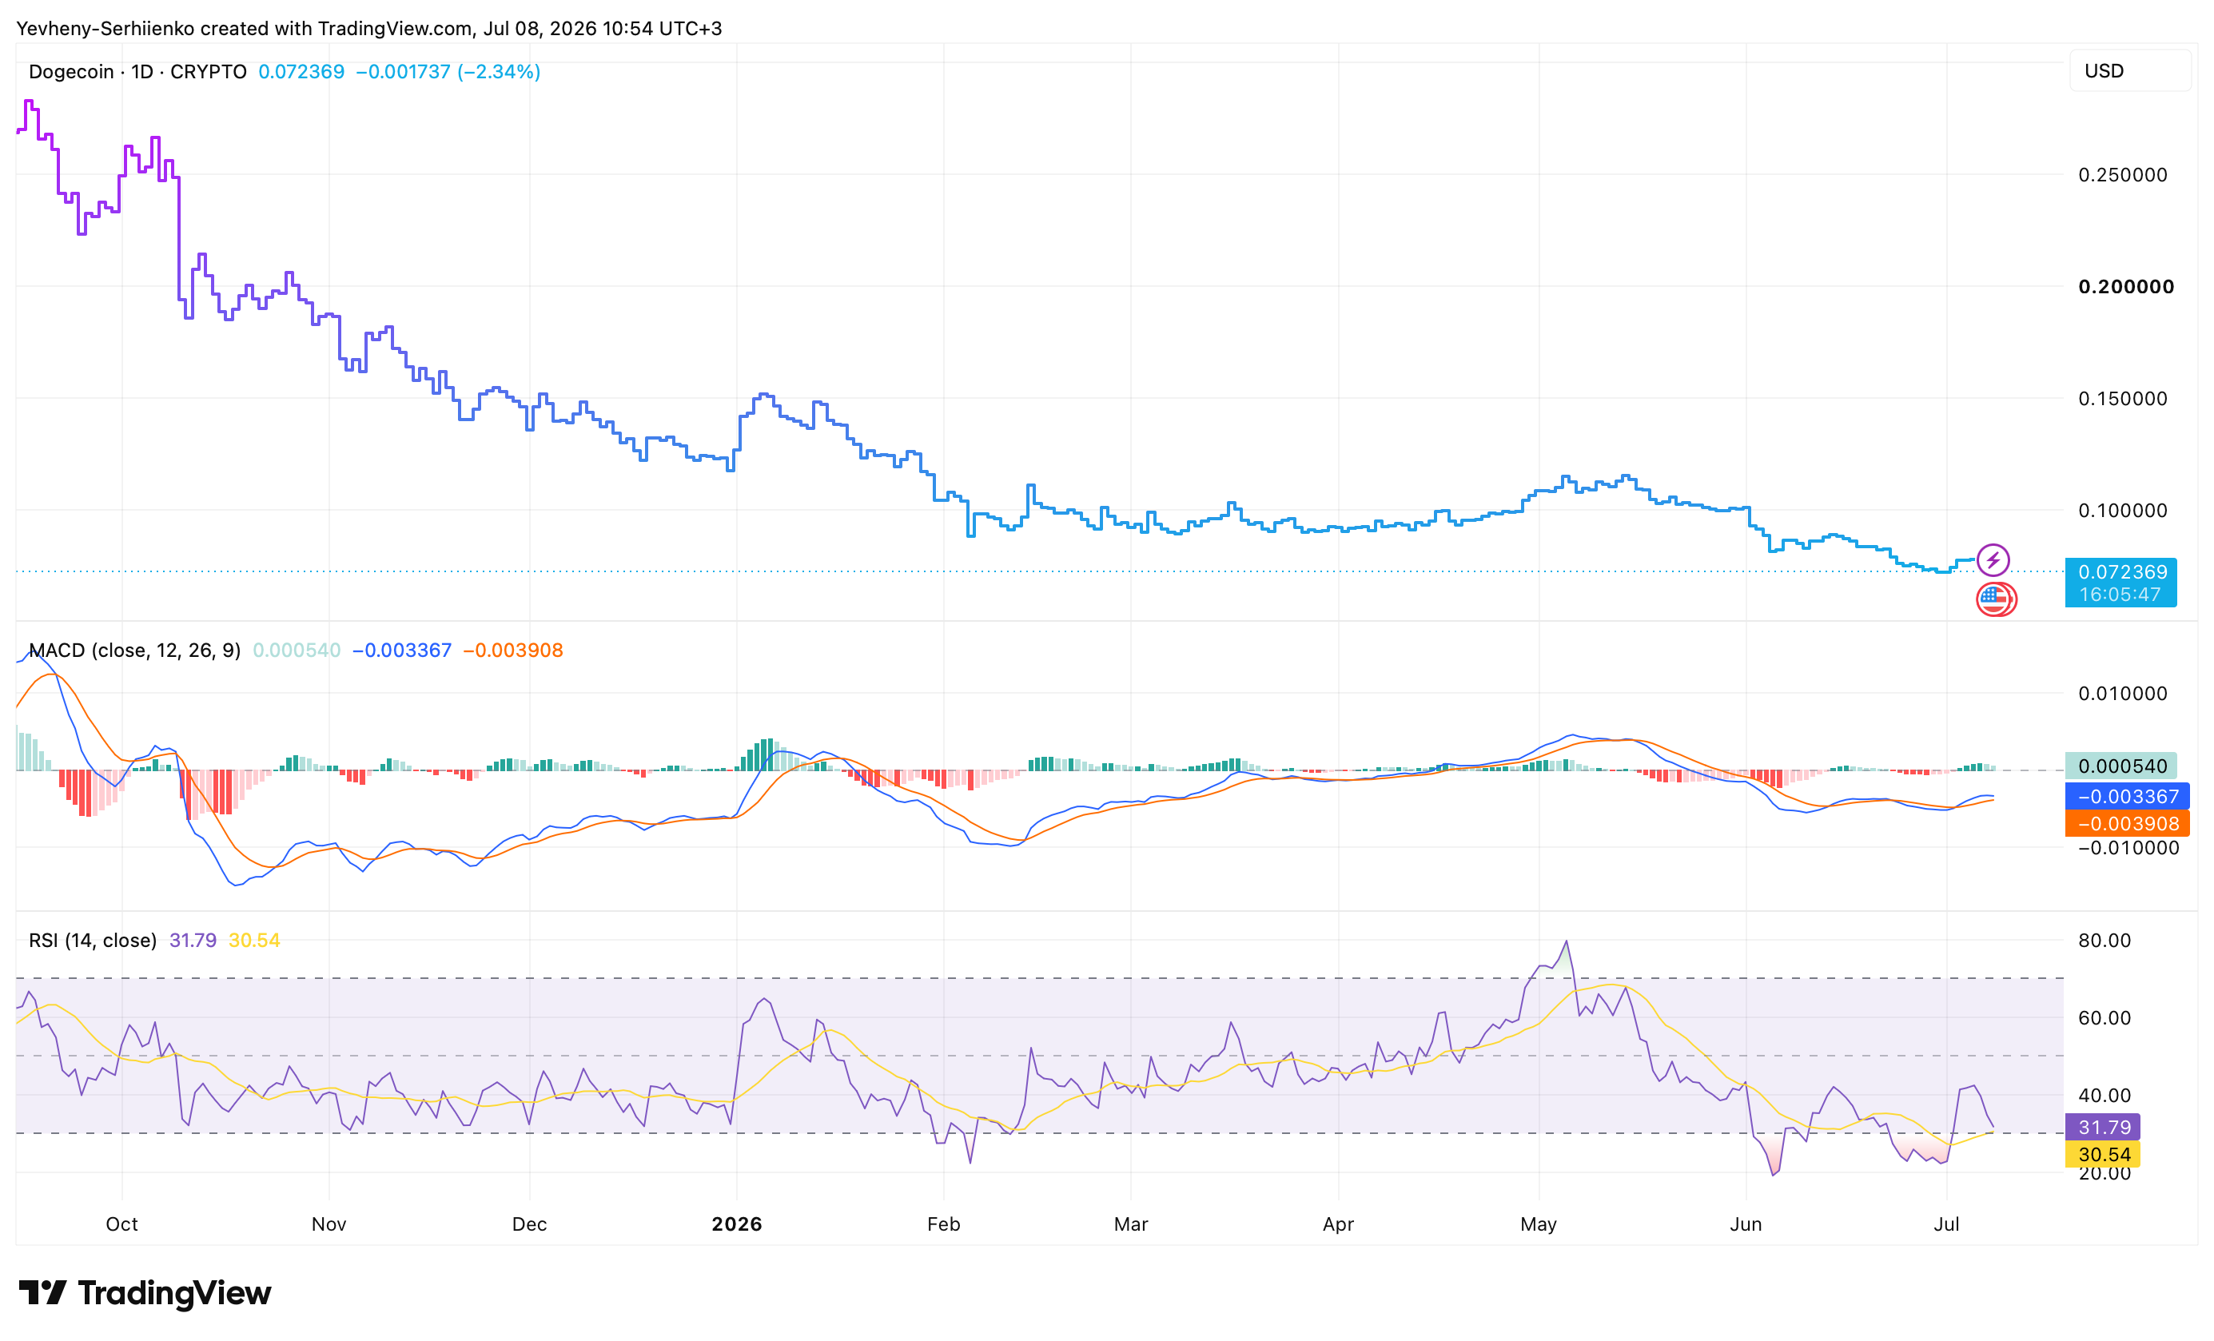This screenshot has width=2214, height=1341.
Task: Click the 0.010000 MACD axis label
Action: tap(2122, 694)
